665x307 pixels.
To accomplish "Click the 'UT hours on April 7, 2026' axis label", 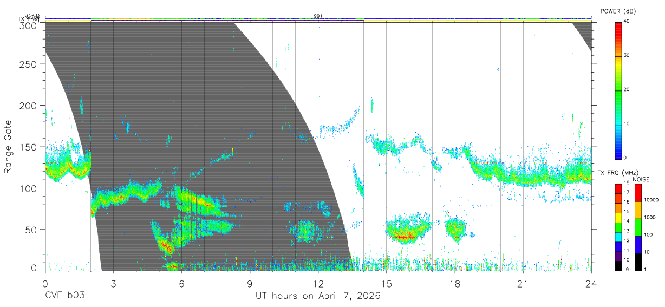I will 318,297.
